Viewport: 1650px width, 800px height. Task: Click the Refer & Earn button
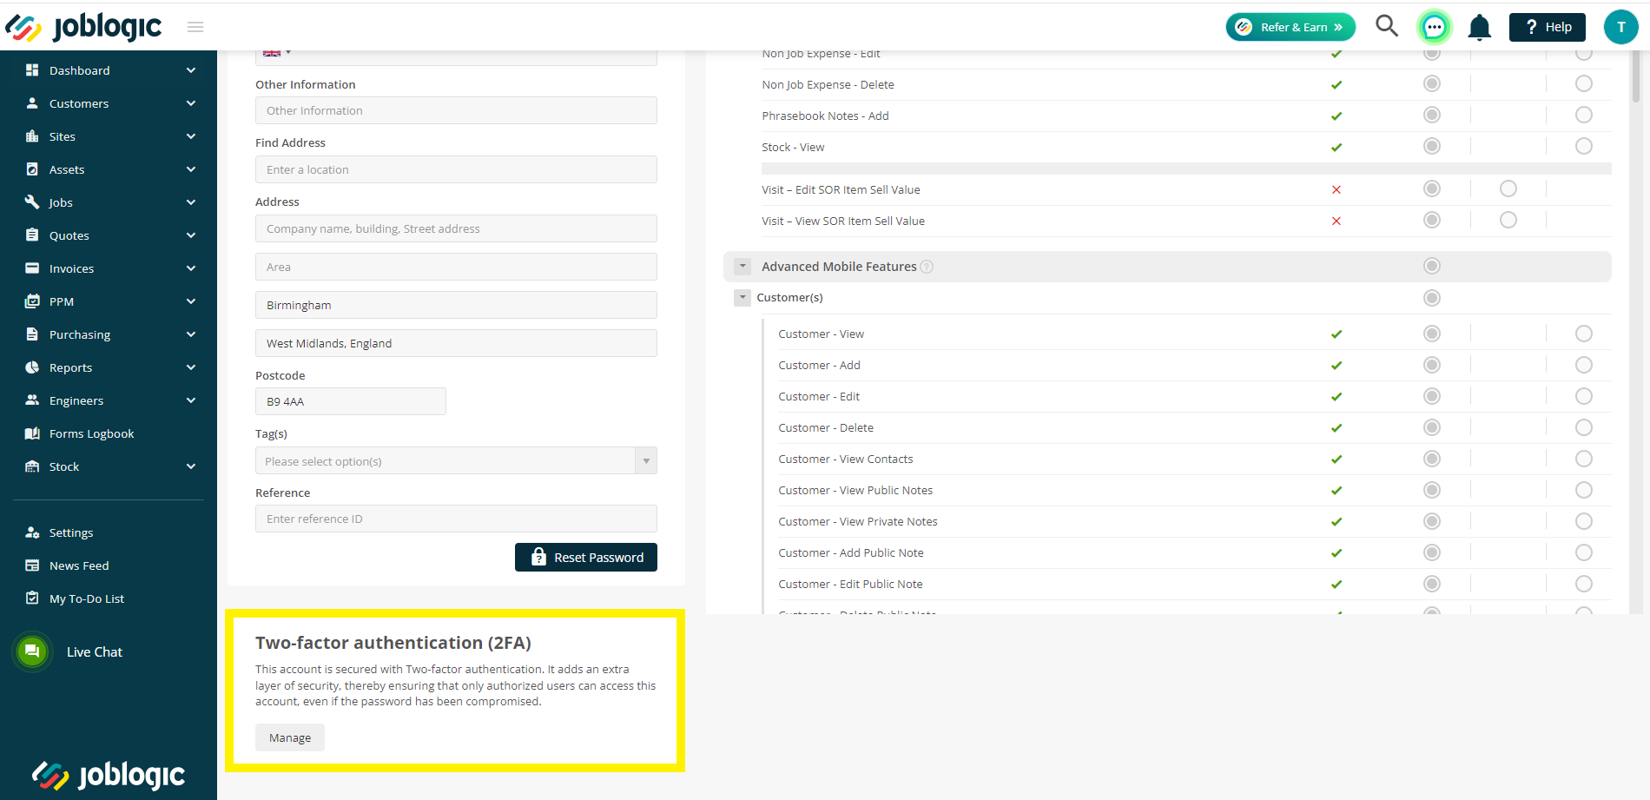(x=1290, y=27)
